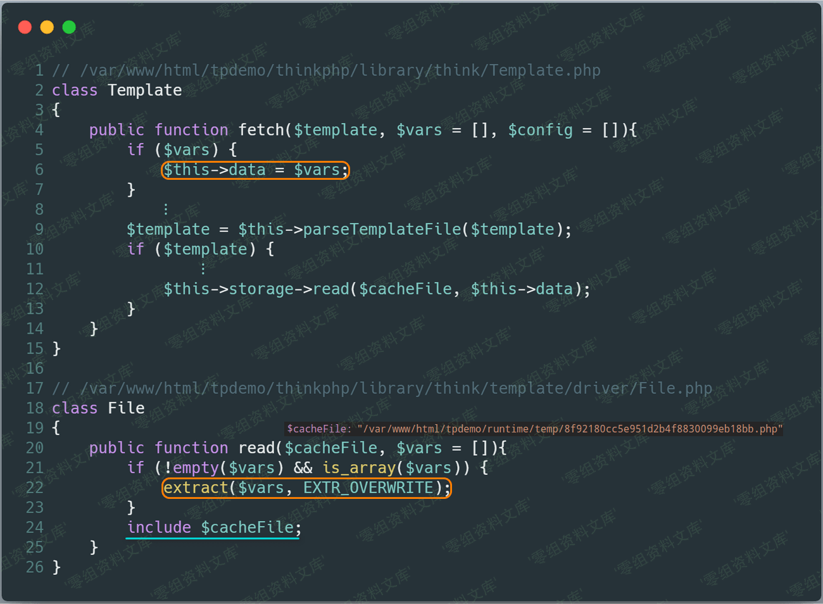This screenshot has height=604, width=823.
Task: Select the highlighted extract EXTR_OVERWRITE call
Action: pos(306,488)
